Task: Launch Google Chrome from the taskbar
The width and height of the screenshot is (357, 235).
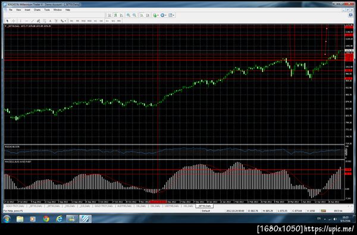Action: pyautogui.click(x=46, y=219)
